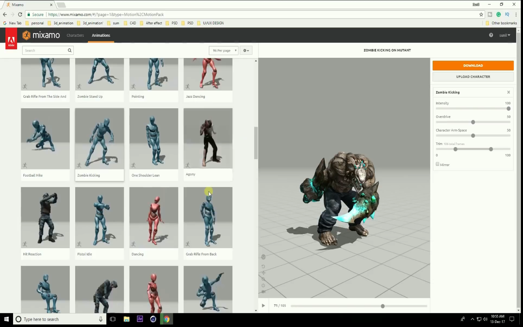The image size is (523, 327).
Task: Select the Hit Reaction animation
Action: tap(45, 223)
